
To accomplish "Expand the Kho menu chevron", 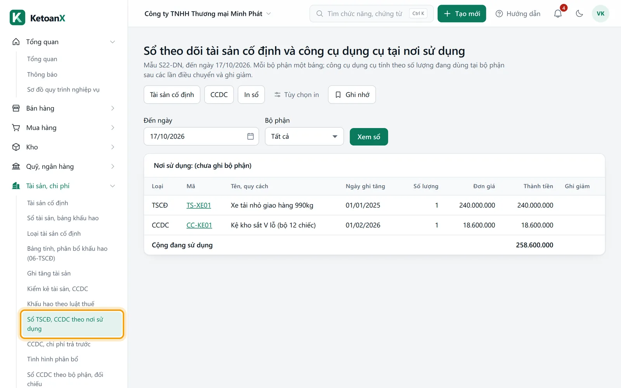I will (113, 147).
